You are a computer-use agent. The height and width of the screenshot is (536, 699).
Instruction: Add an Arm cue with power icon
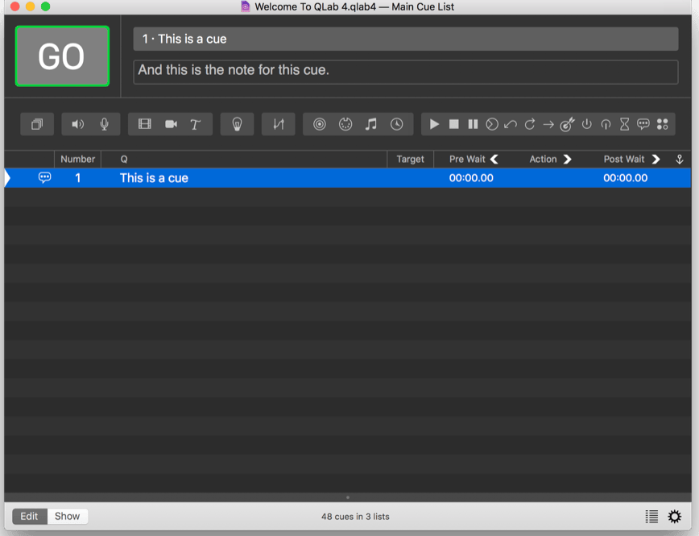point(586,124)
